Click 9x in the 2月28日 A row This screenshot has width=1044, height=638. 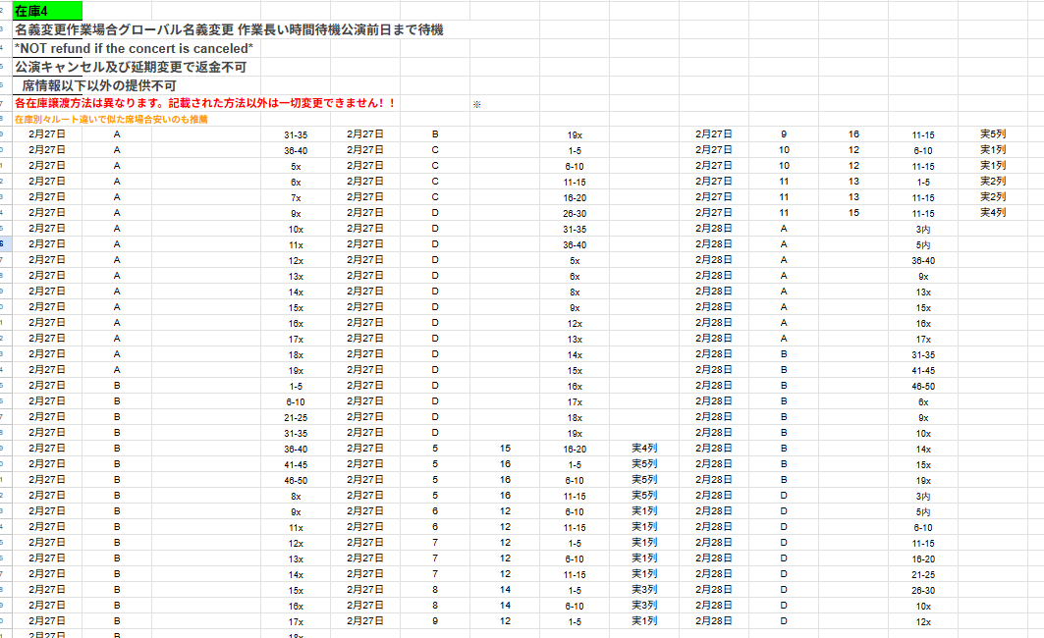tap(923, 277)
